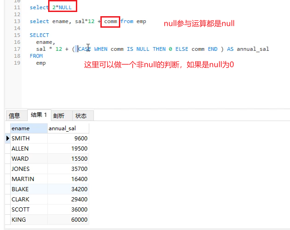Click line number 11 in the gutter
The width and height of the screenshot is (290, 230).
coord(17,7)
